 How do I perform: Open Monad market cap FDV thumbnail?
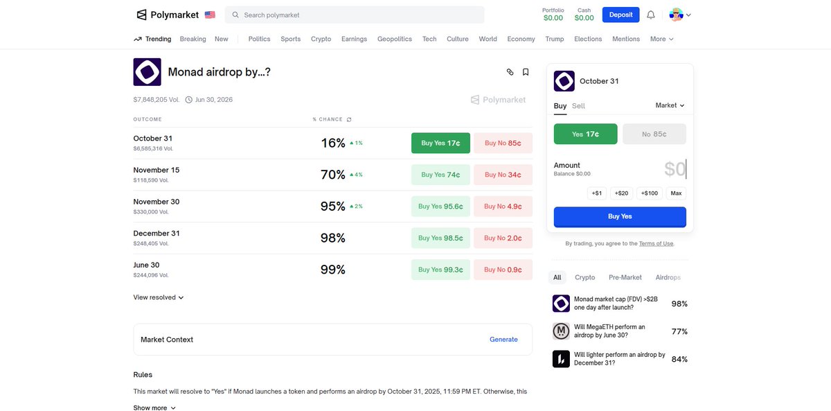pos(561,304)
